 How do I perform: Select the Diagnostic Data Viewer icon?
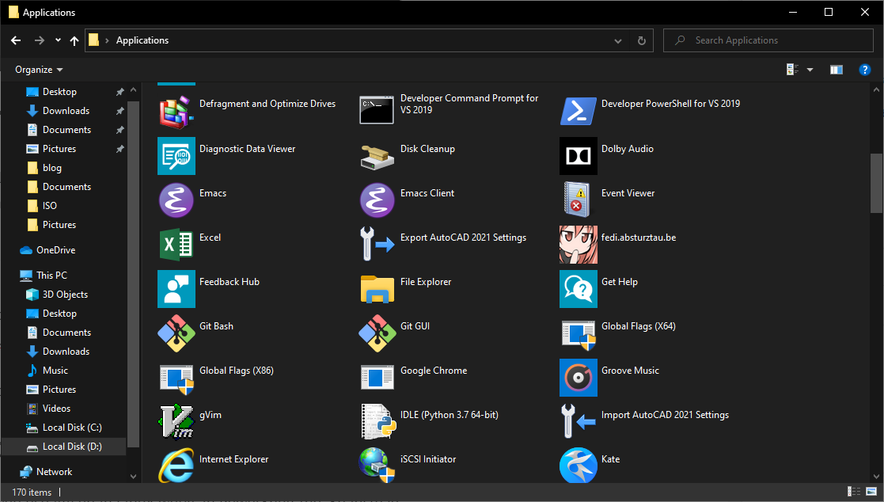pos(176,156)
